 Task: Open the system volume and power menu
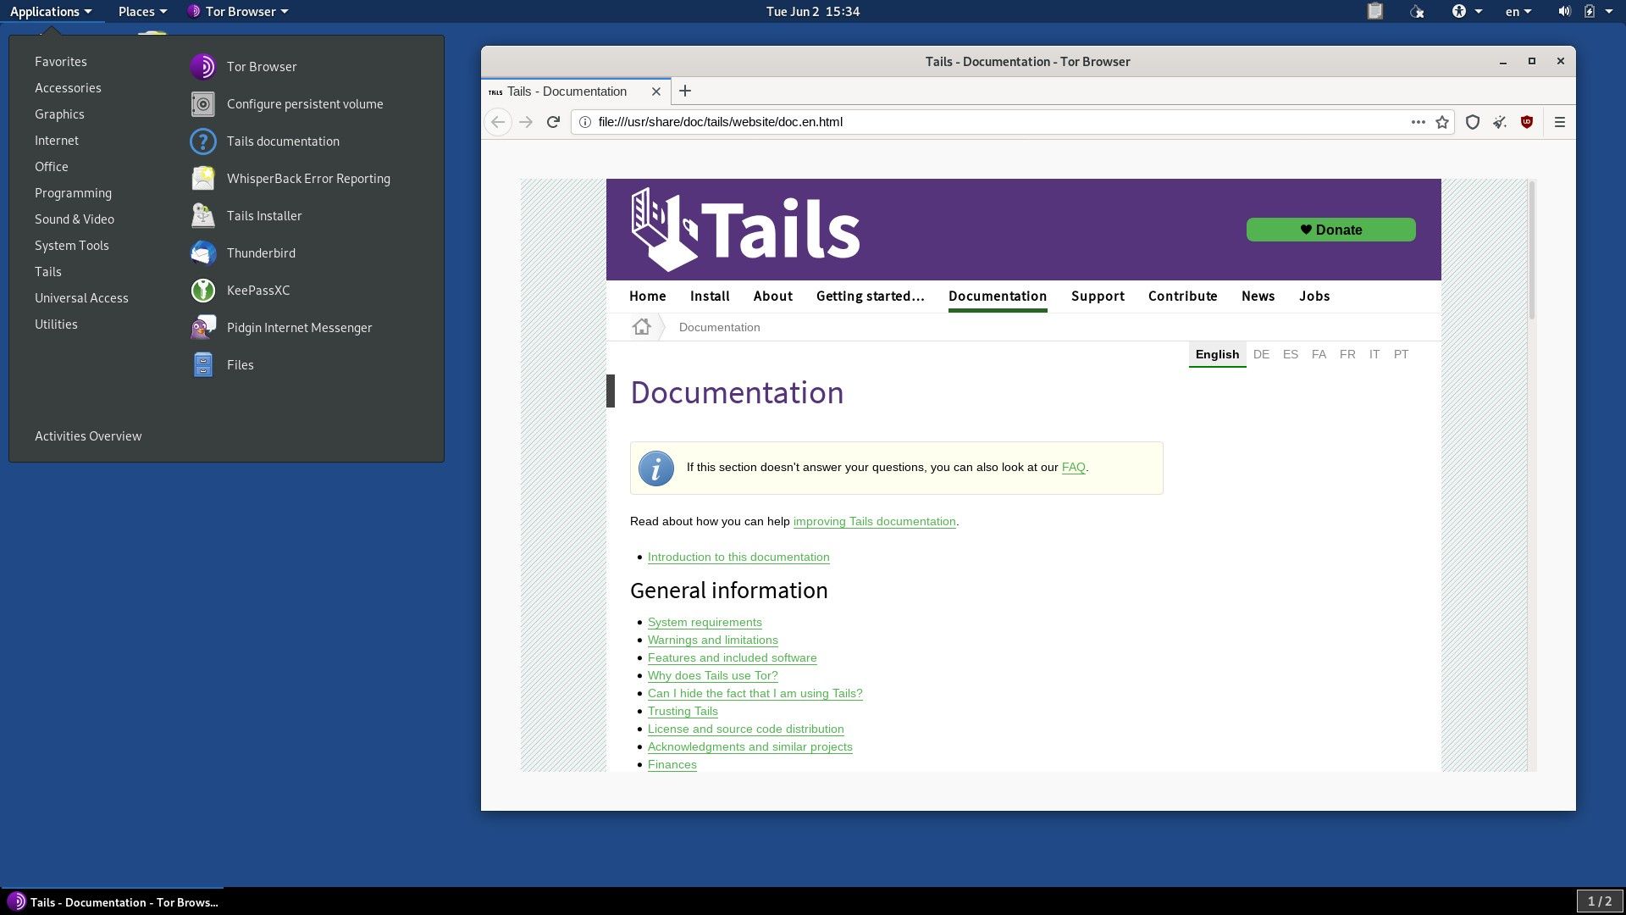click(1585, 11)
